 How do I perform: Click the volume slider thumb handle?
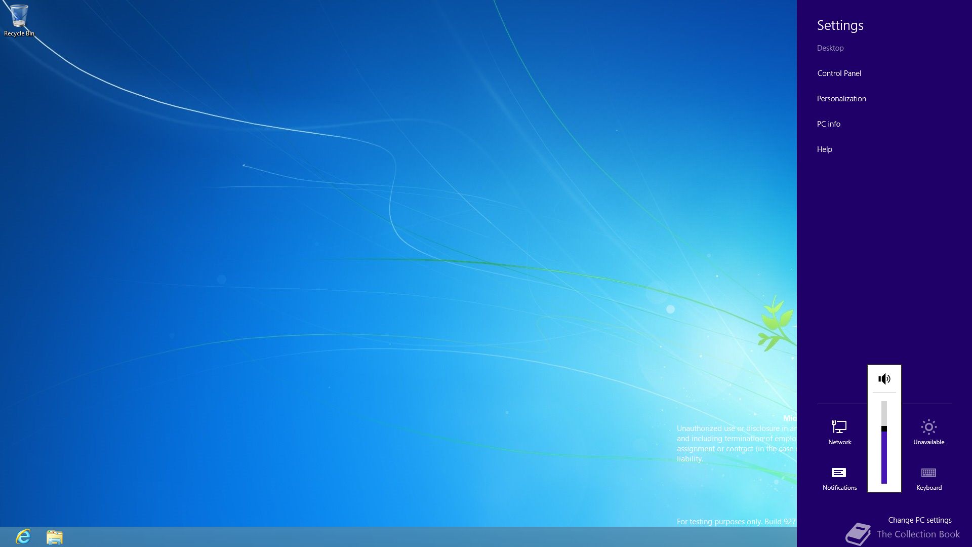(884, 428)
